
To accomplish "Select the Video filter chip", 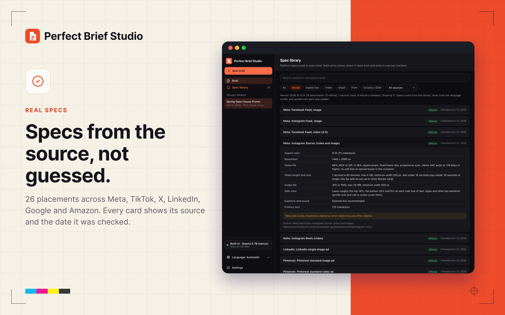I will [x=329, y=88].
